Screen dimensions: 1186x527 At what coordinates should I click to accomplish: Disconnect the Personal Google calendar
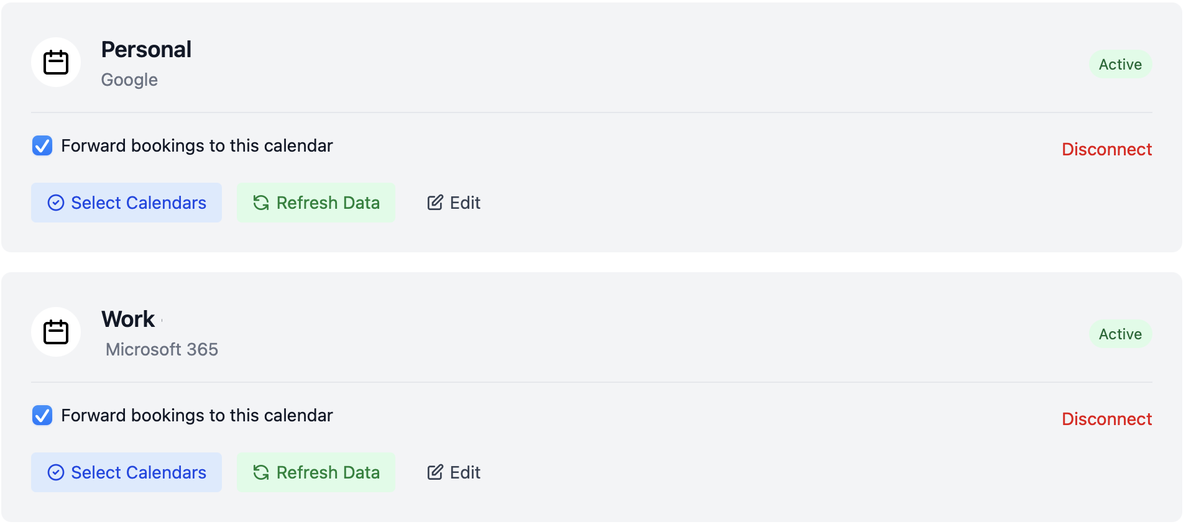coord(1106,150)
